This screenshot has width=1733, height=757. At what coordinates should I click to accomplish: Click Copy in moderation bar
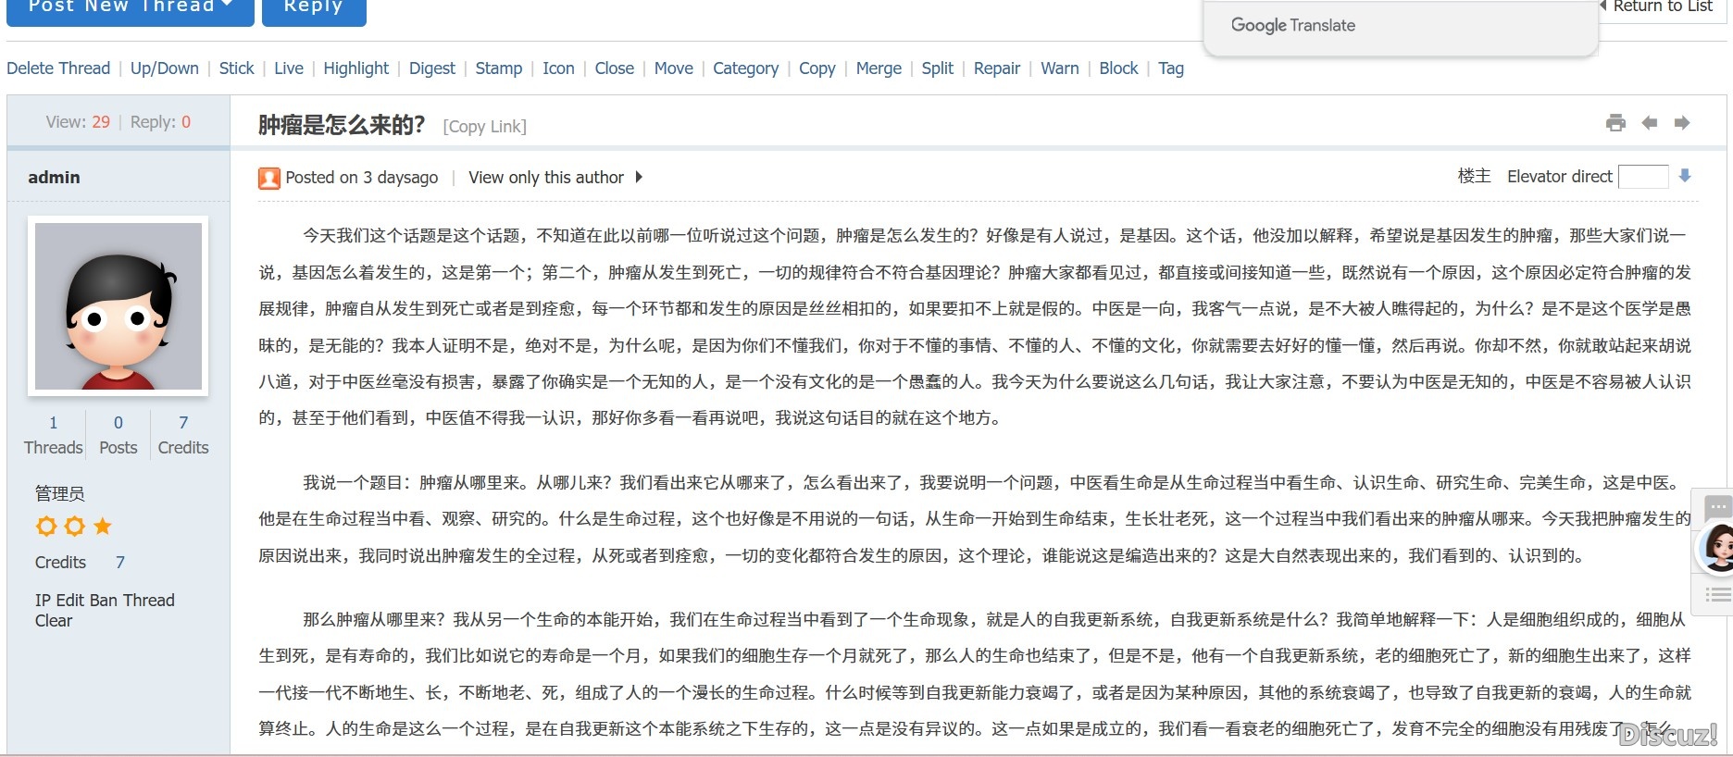tap(817, 68)
